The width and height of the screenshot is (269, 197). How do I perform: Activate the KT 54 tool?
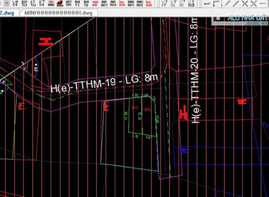42,4
